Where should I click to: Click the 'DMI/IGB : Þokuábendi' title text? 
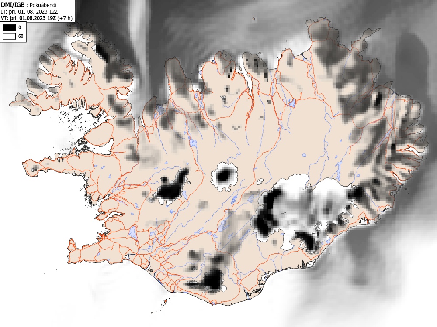coord(29,5)
